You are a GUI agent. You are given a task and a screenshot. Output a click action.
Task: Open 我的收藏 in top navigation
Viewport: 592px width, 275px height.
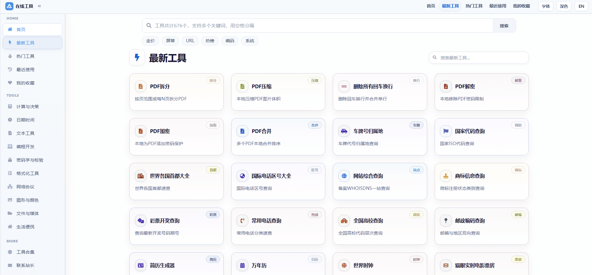click(521, 6)
